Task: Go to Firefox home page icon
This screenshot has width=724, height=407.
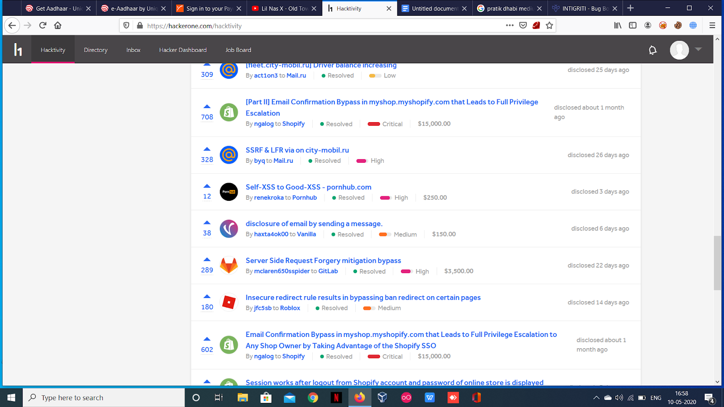Action: pos(57,25)
